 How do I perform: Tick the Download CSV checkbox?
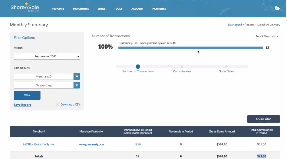pyautogui.click(x=58, y=104)
